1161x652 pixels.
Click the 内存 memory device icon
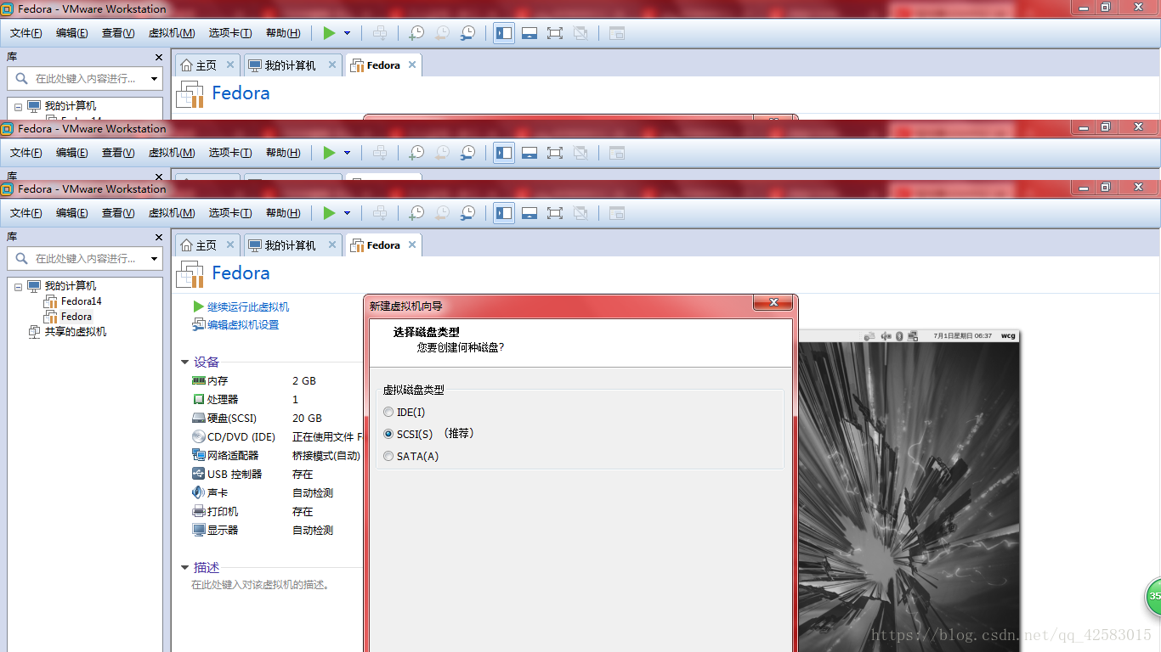[199, 381]
